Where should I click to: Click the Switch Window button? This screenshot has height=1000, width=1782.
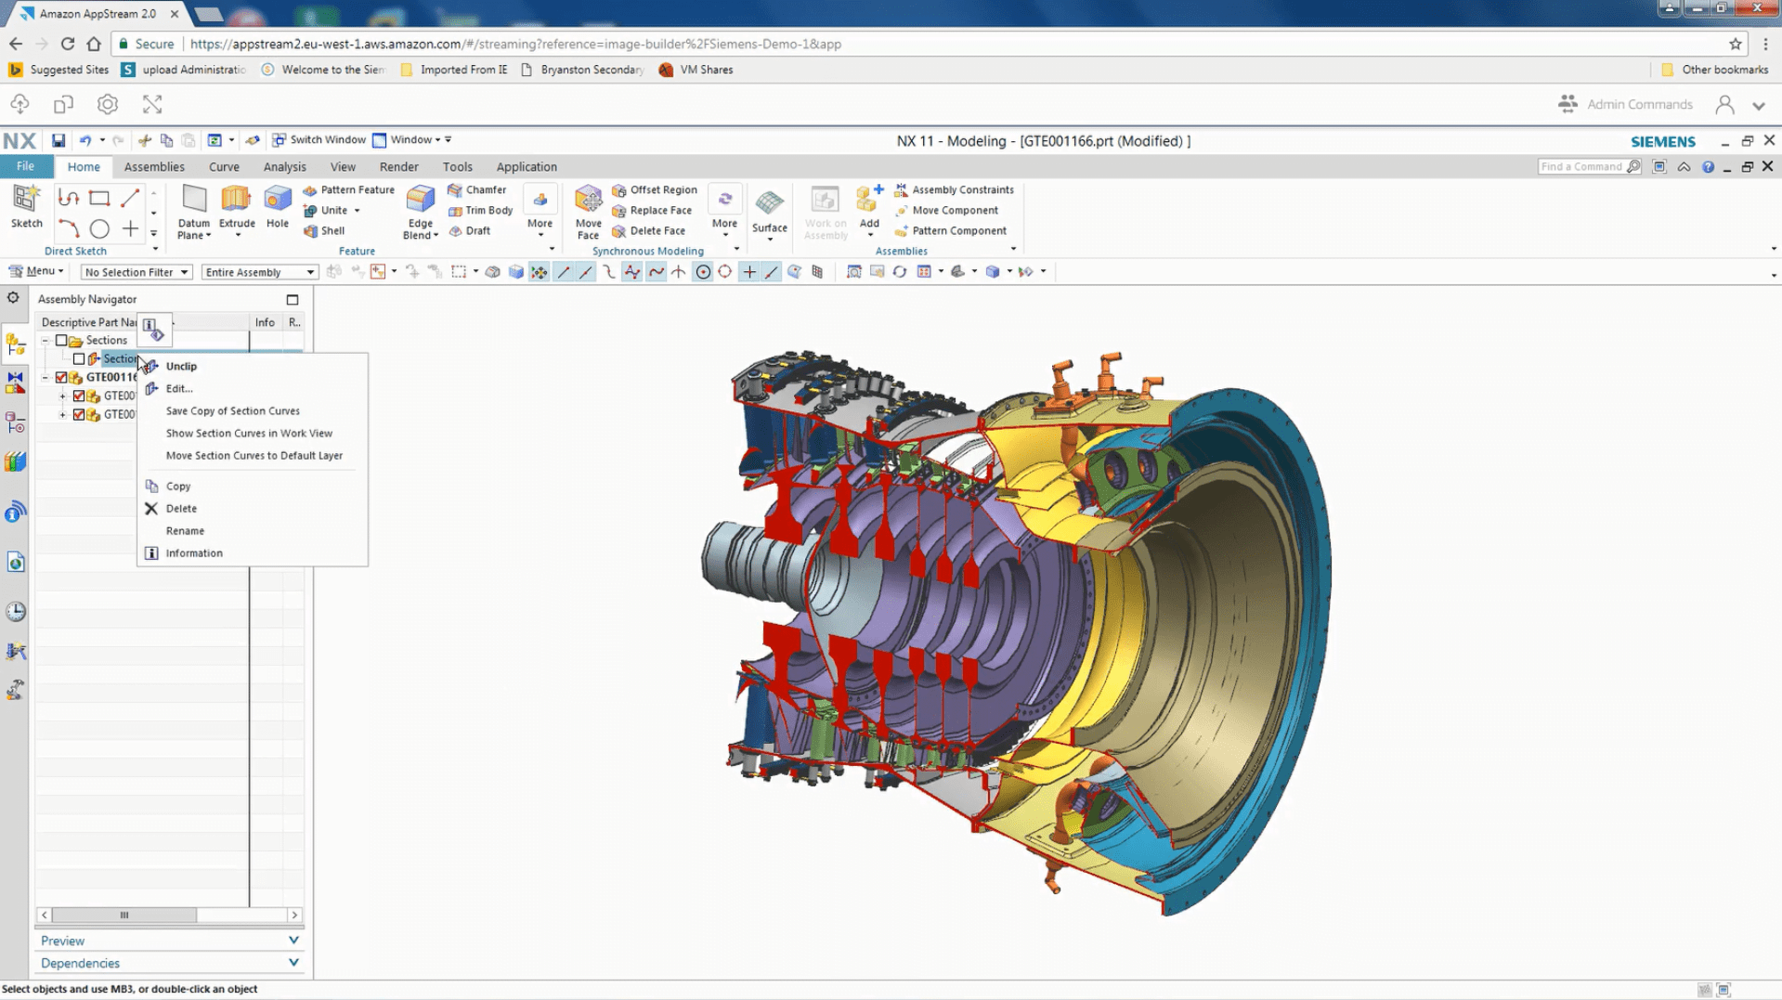319,140
